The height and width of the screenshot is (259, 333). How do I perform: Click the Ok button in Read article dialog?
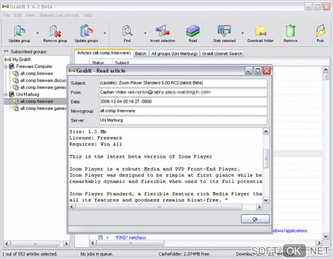click(255, 219)
